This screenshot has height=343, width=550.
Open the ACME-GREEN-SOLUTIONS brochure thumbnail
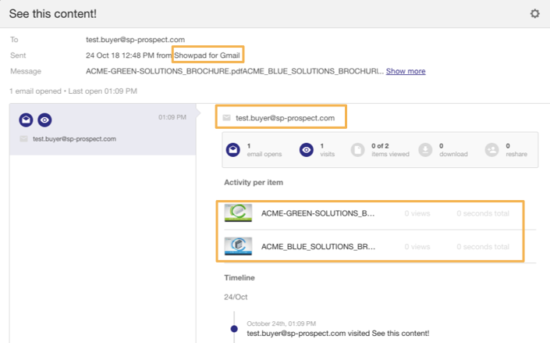(238, 213)
